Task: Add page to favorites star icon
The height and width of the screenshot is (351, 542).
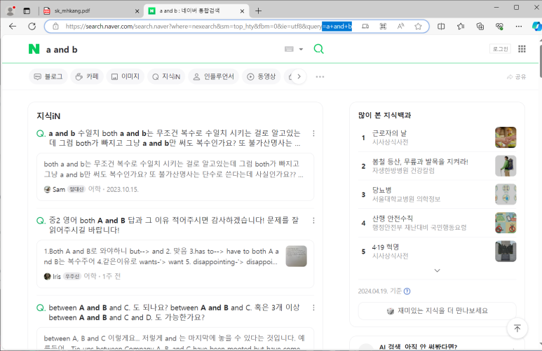Action: [419, 26]
